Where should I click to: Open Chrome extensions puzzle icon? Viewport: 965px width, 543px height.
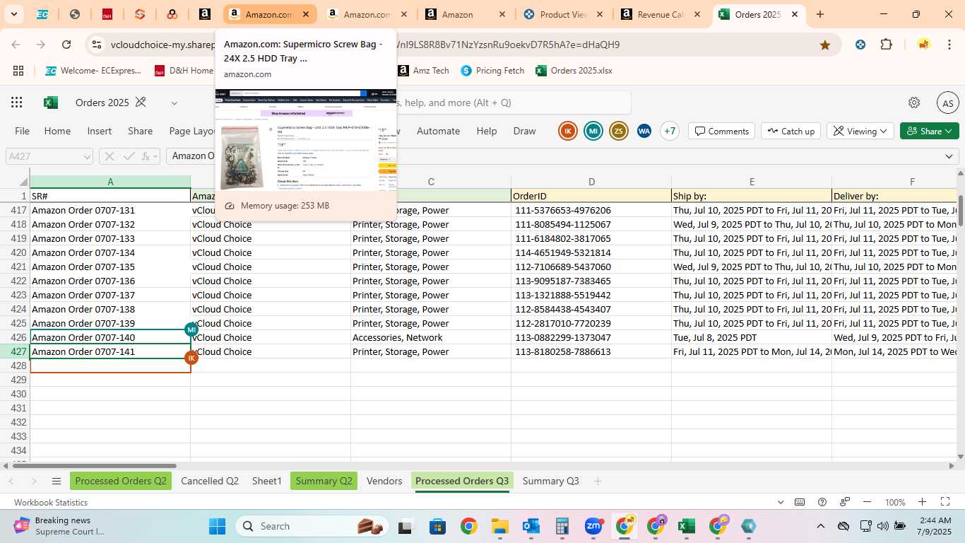886,45
